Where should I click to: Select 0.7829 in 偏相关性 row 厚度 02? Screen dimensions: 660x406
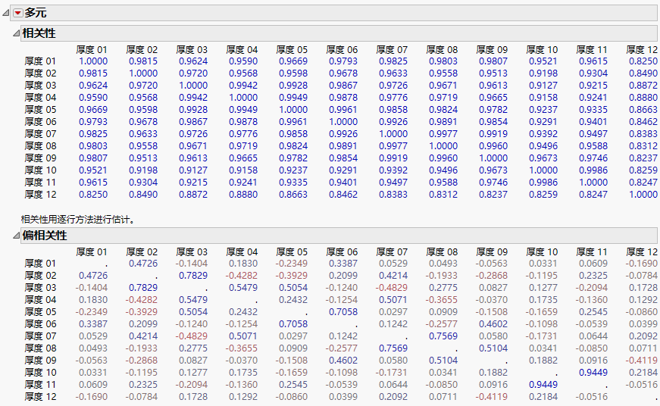(x=193, y=276)
